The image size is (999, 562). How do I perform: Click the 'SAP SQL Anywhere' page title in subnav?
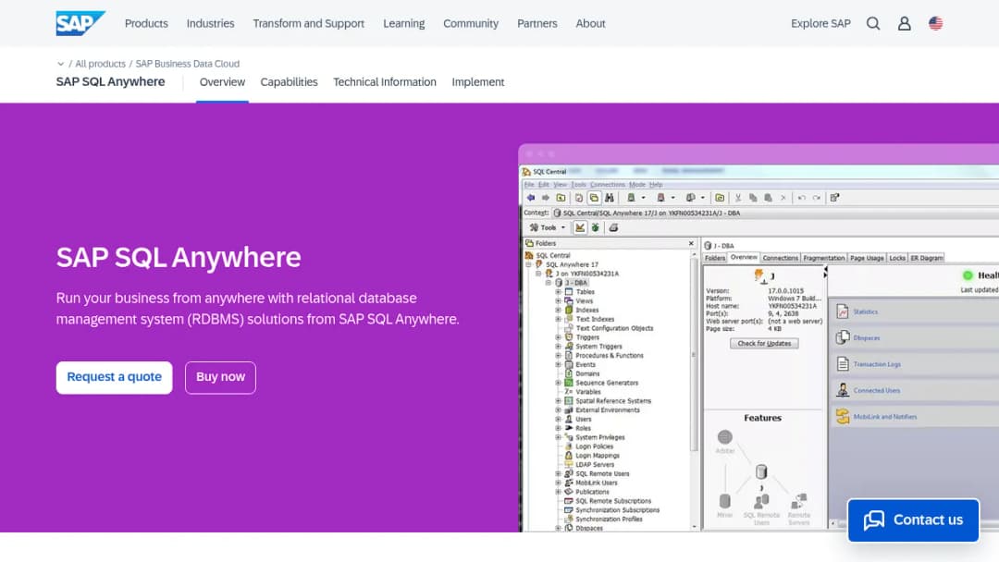click(x=110, y=82)
